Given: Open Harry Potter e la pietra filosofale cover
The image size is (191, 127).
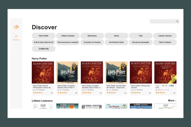Looking at the screenshot, I should [92, 73].
